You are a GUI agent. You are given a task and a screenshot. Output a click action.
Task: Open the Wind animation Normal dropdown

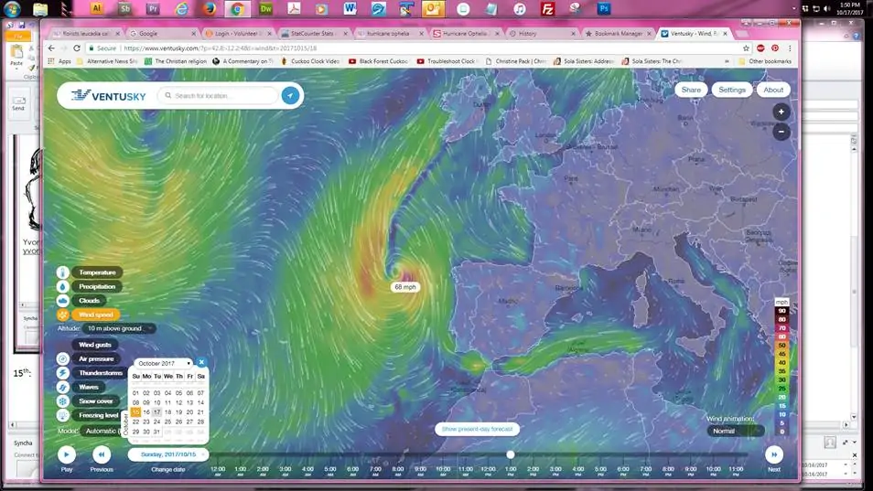pyautogui.click(x=735, y=431)
